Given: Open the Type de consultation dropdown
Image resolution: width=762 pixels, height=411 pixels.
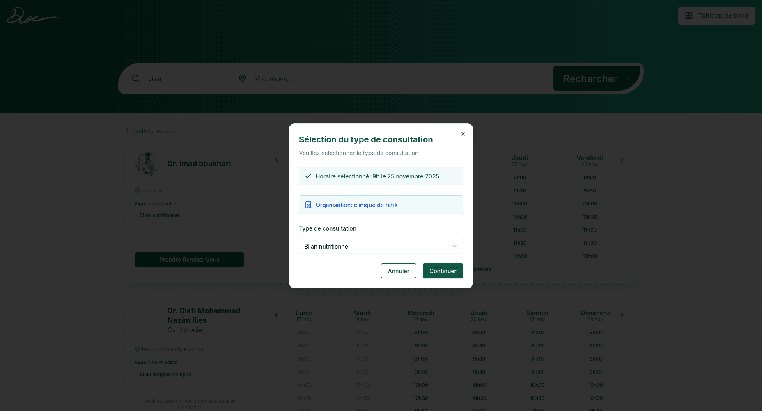Looking at the screenshot, I should 381,246.
